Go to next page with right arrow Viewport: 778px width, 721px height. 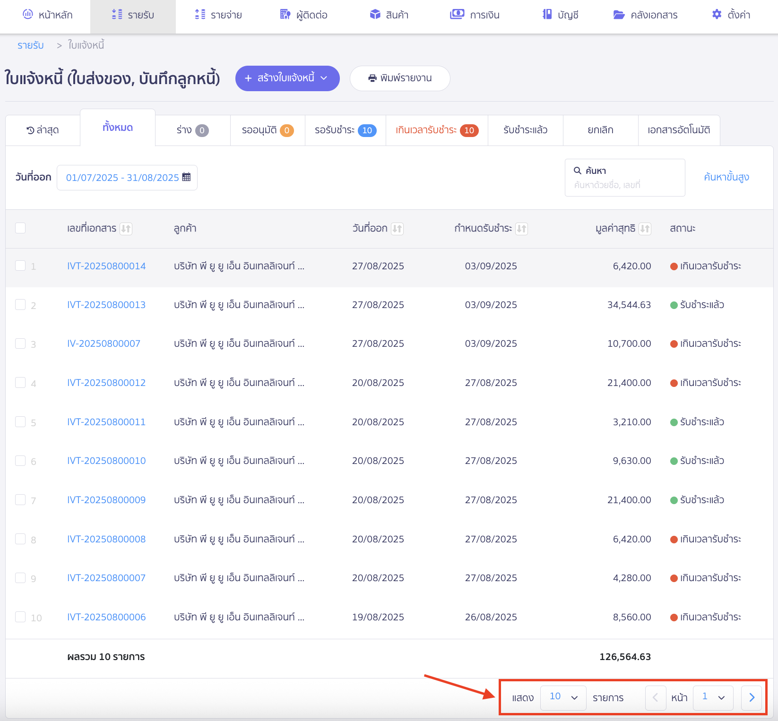(752, 697)
